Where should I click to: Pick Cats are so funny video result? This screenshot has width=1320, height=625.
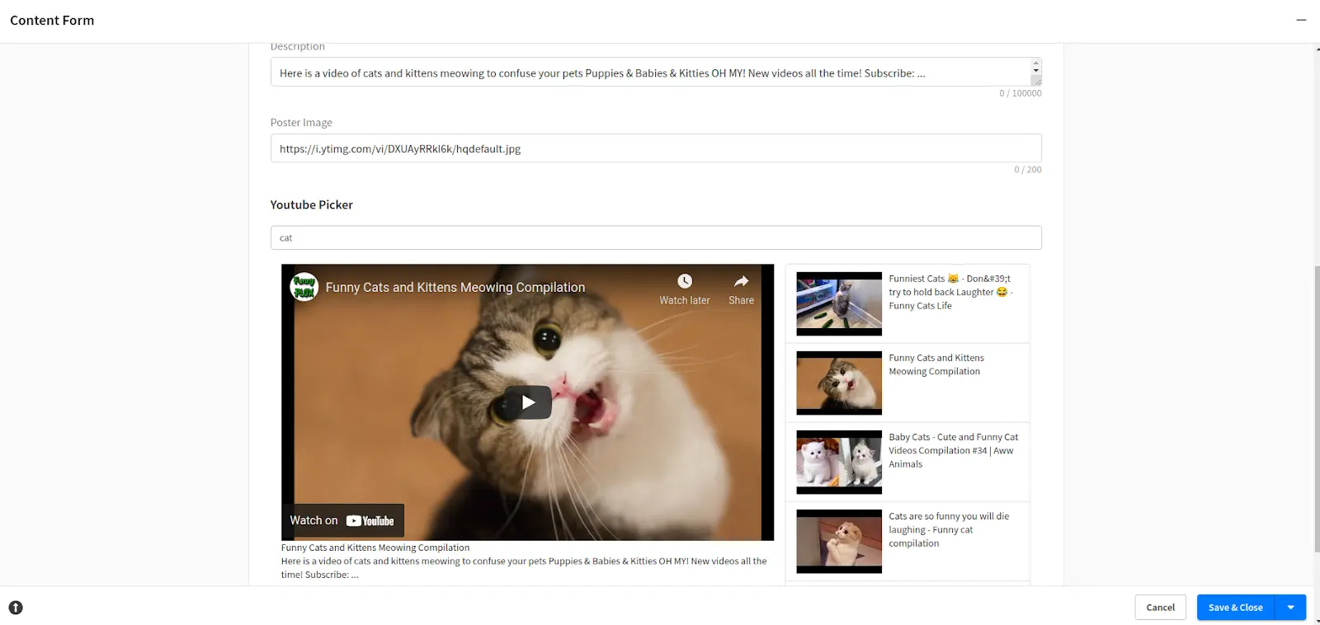click(x=838, y=541)
